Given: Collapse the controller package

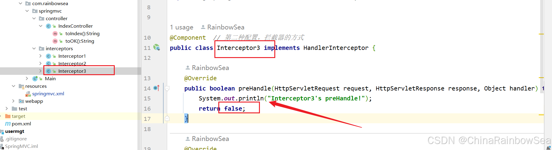Looking at the screenshot, I should [x=34, y=18].
